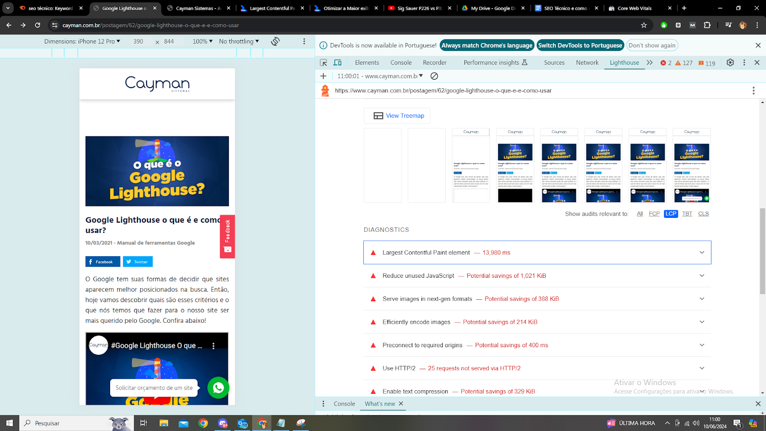
Task: Switch to the Elements tab
Action: 367,63
